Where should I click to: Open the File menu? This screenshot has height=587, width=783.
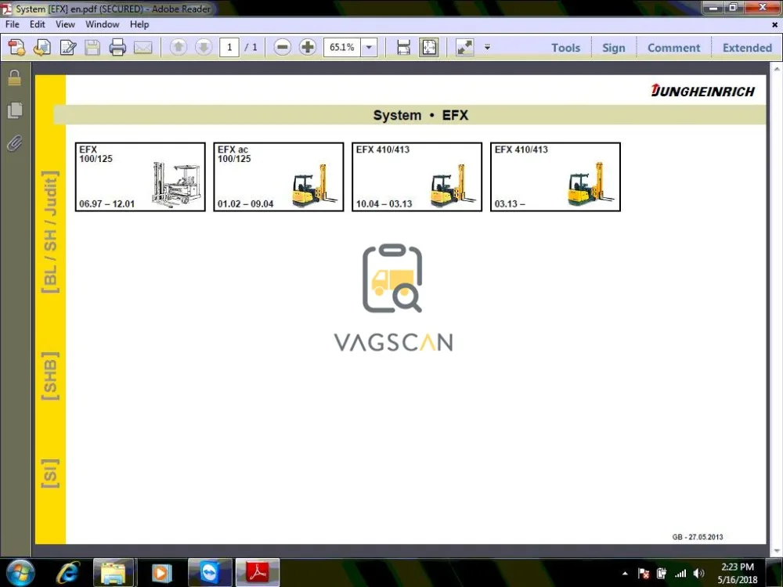point(12,24)
